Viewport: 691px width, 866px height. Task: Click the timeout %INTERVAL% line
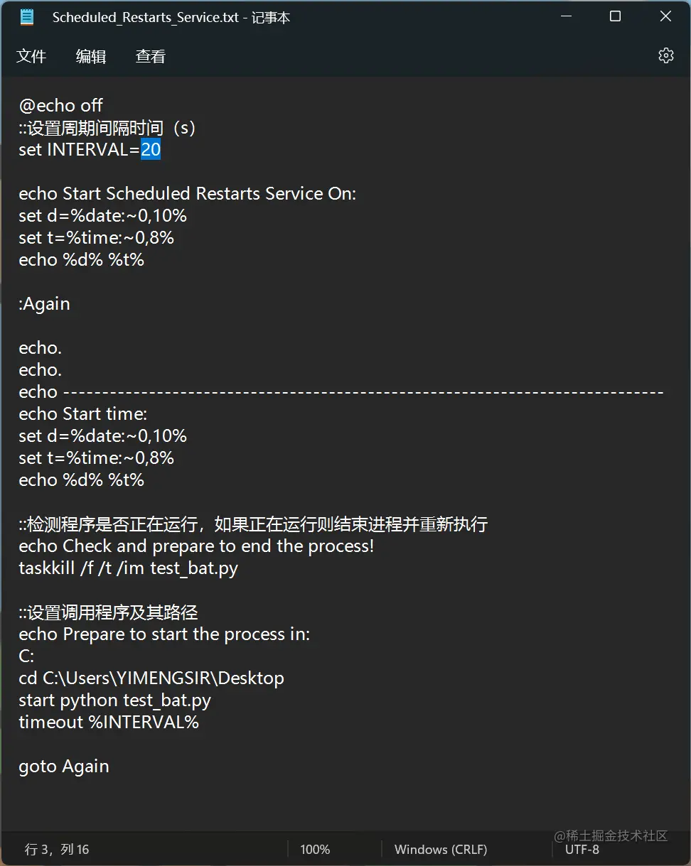(x=109, y=722)
